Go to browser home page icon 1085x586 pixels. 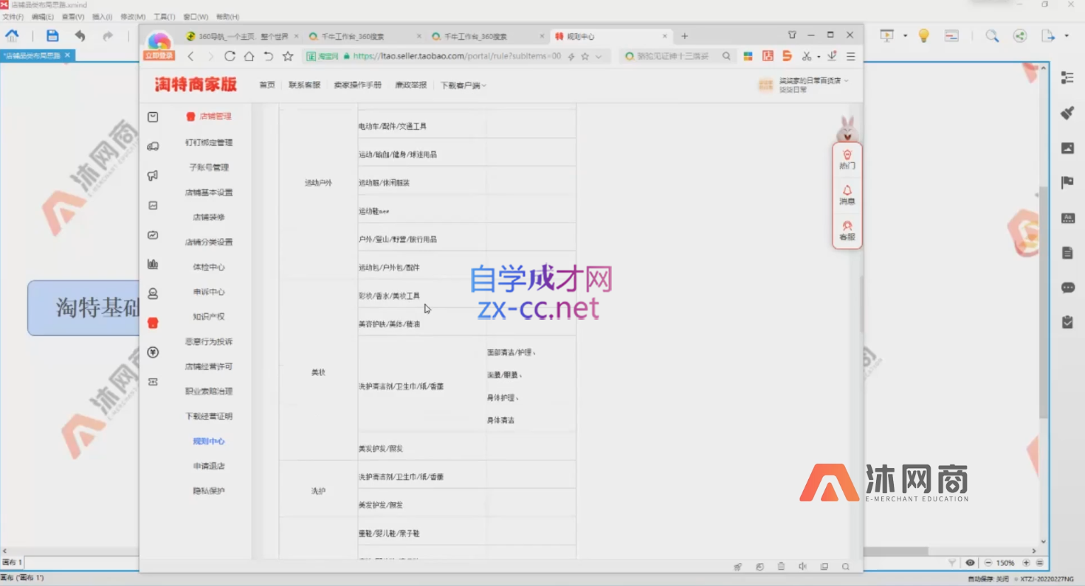(249, 56)
